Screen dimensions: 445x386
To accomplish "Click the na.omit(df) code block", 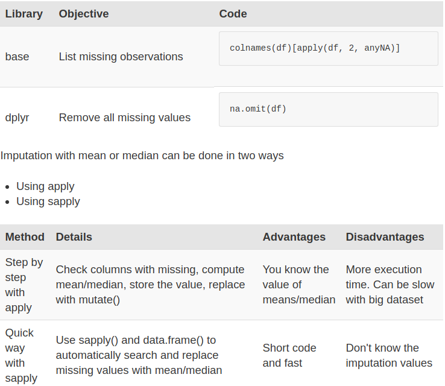I will pos(329,109).
